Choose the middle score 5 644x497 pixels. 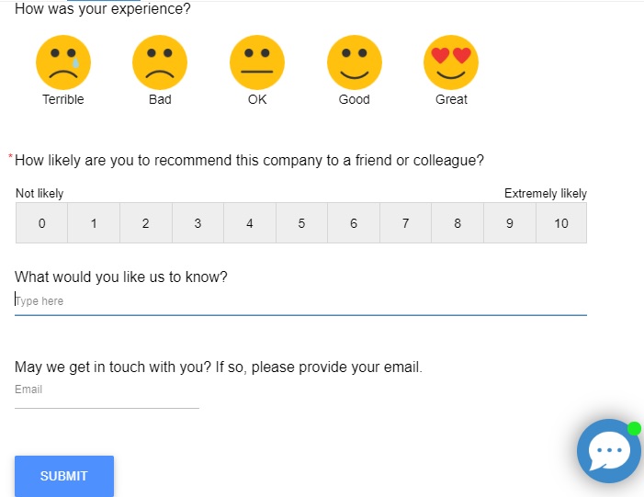pos(301,223)
